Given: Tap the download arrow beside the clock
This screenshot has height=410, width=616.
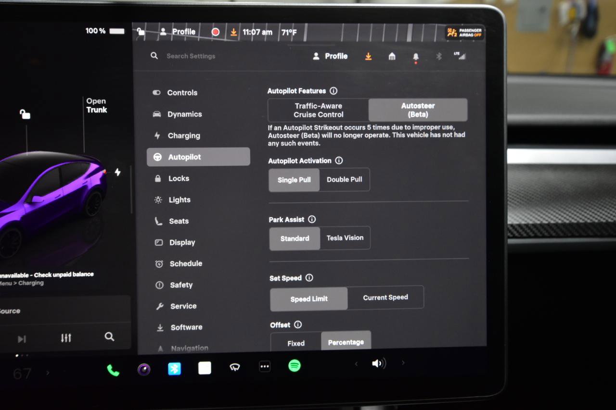Looking at the screenshot, I should tap(233, 32).
